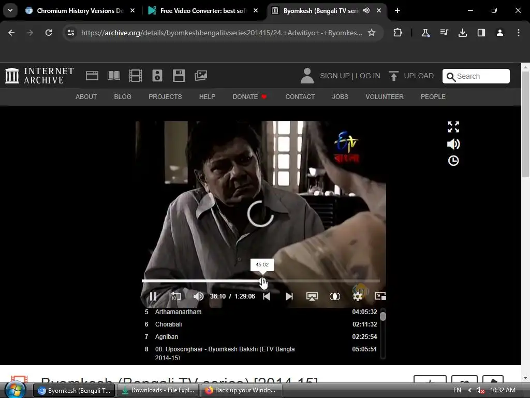Screen dimensions: 530x398
Task: Click the address bar URL
Action: 222,33
